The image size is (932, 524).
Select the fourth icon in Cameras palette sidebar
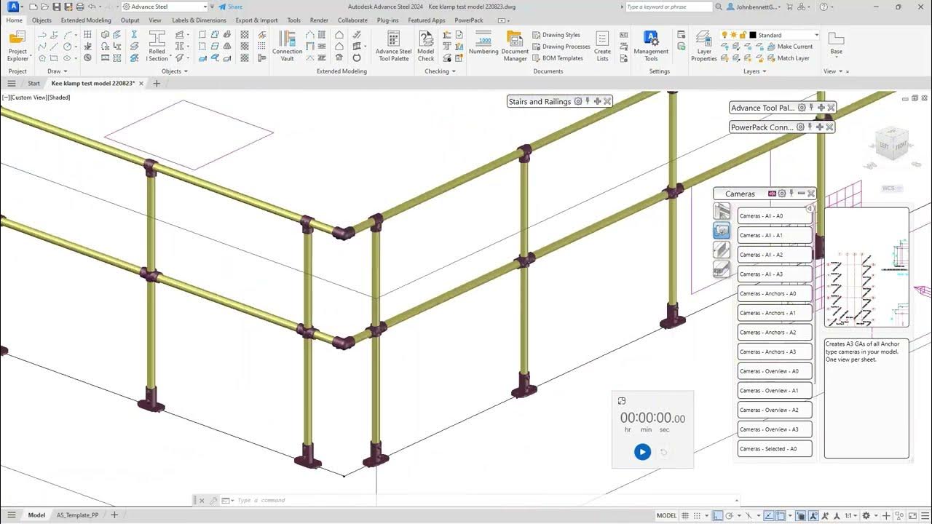[722, 270]
